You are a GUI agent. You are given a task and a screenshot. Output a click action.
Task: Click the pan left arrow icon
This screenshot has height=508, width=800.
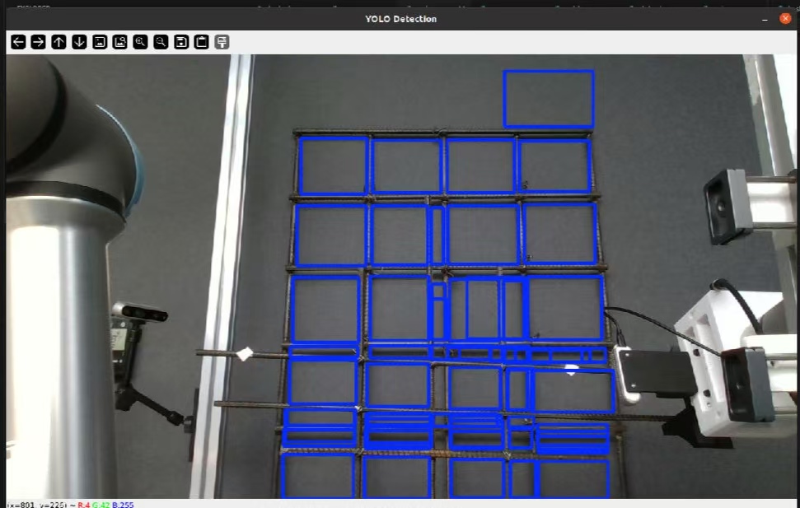(18, 42)
